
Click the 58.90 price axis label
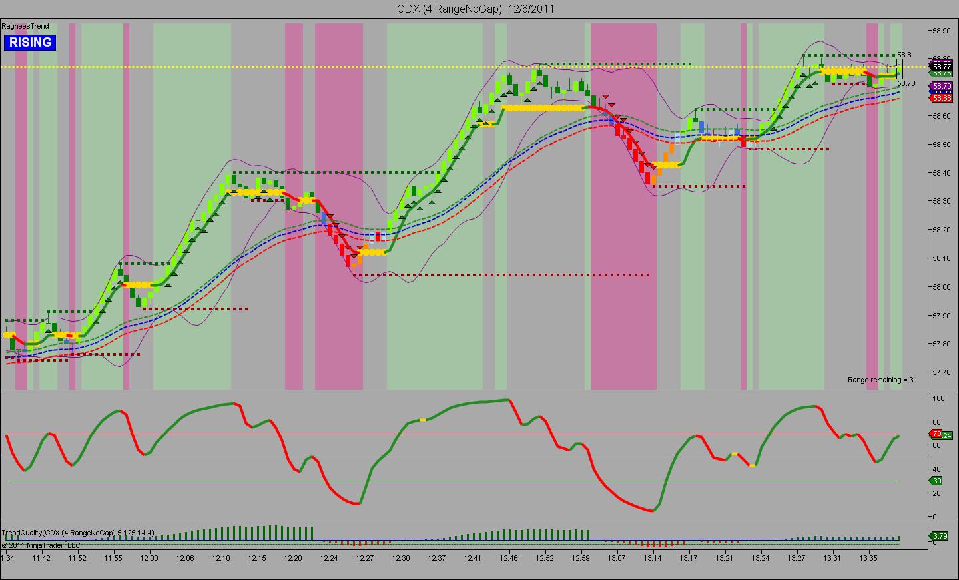[942, 31]
